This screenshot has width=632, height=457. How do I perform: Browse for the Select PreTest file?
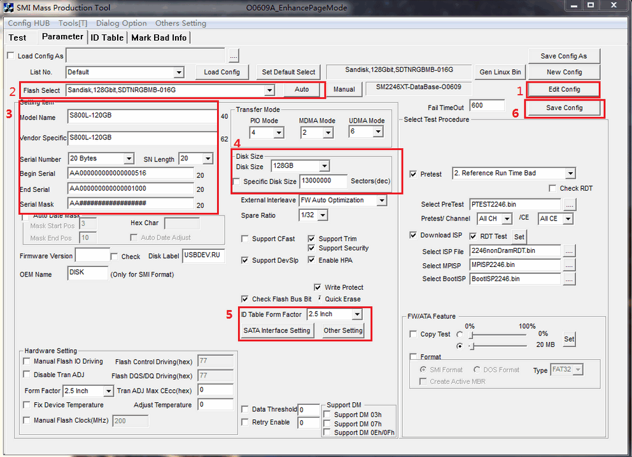[x=569, y=205]
